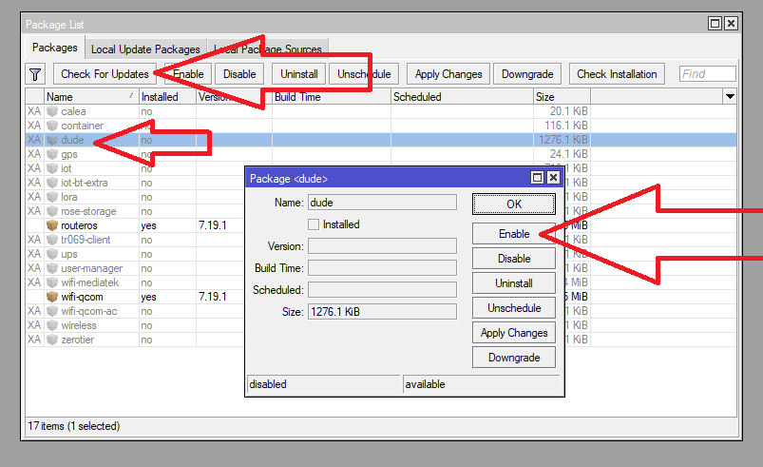Click the Find search field
763x467 pixels.
coord(708,74)
